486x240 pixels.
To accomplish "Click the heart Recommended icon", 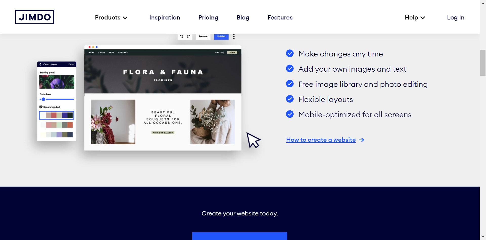I will 41,107.
